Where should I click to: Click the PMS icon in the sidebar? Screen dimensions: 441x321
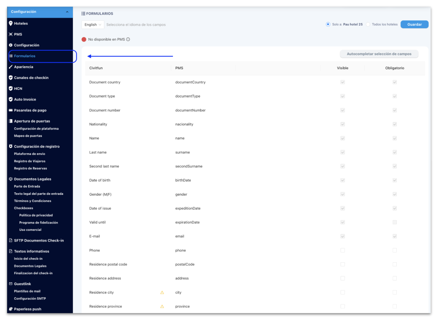pyautogui.click(x=10, y=34)
